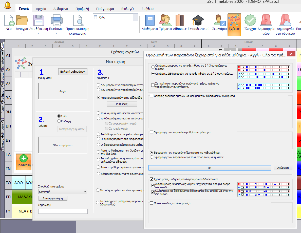Select the Επιλογή radio button for classes
Screen dimensions: 301x233
pos(59,121)
